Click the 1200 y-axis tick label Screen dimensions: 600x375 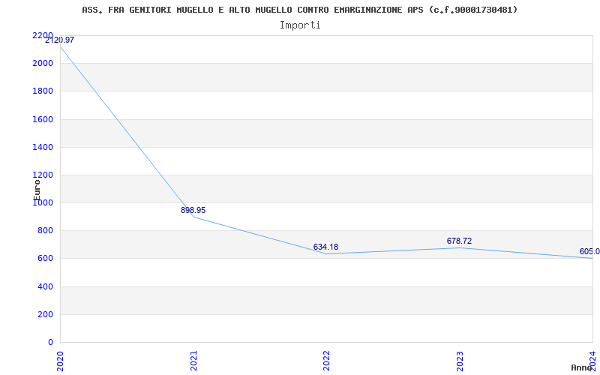tap(43, 175)
